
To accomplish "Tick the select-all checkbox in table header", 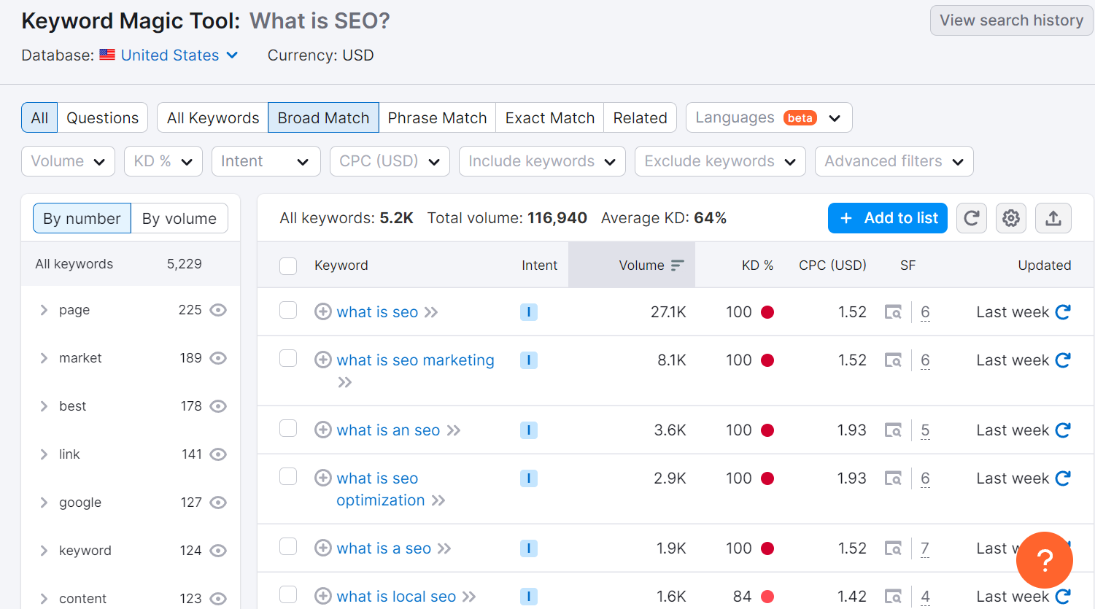I will [288, 265].
